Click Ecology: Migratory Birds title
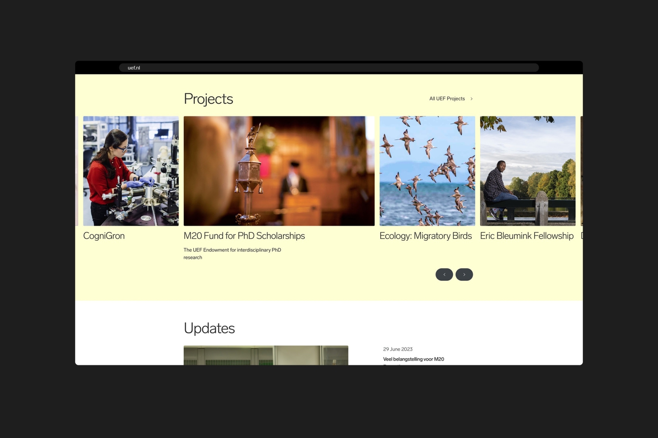Screen dimensions: 658x438 [x=425, y=236]
